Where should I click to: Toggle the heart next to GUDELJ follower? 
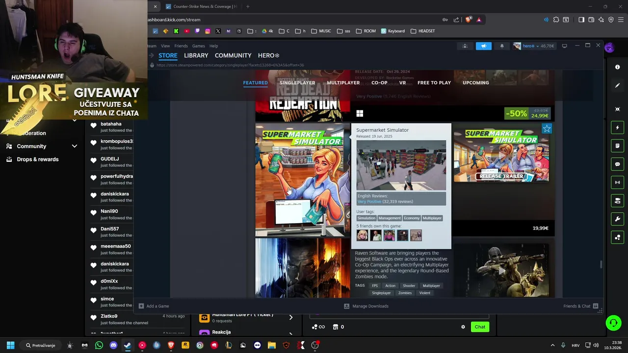[93, 160]
